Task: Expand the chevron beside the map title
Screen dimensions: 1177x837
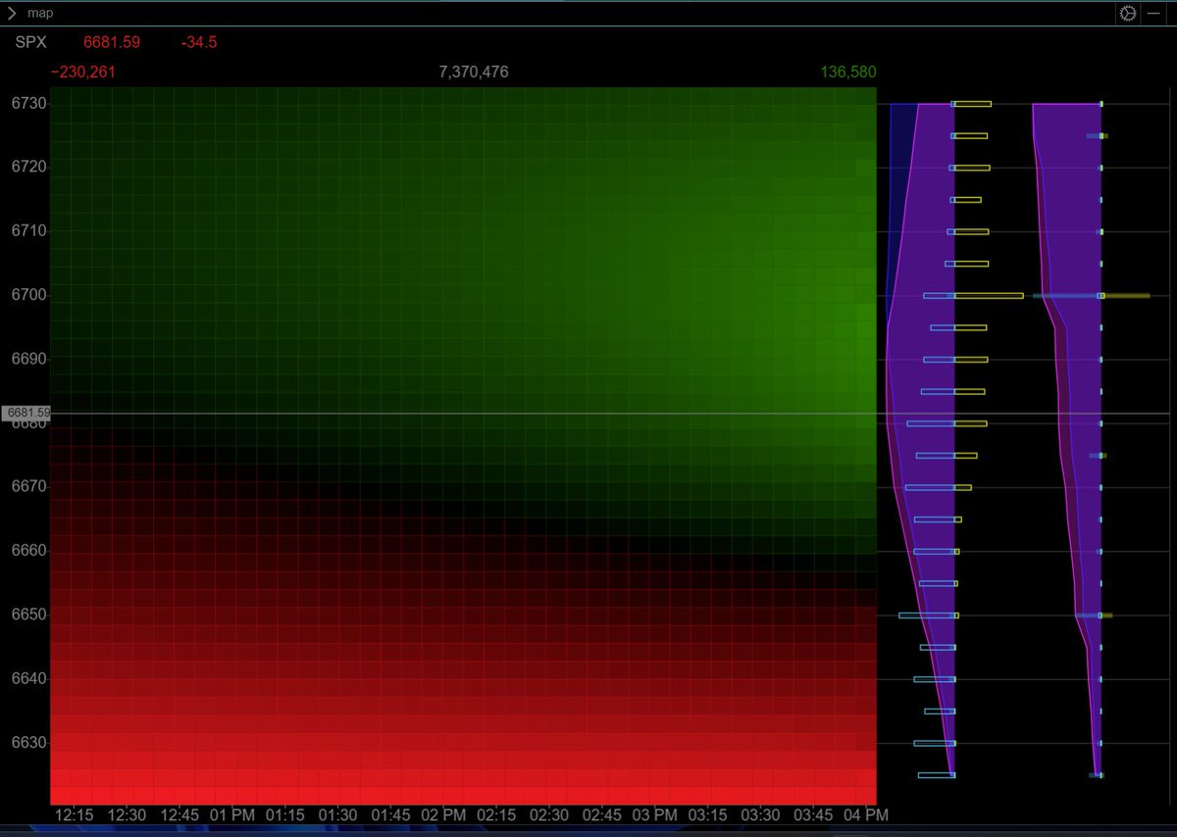Action: click(11, 14)
